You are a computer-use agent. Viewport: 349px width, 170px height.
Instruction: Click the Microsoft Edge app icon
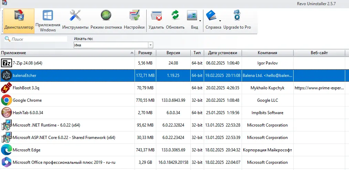(x=6, y=150)
